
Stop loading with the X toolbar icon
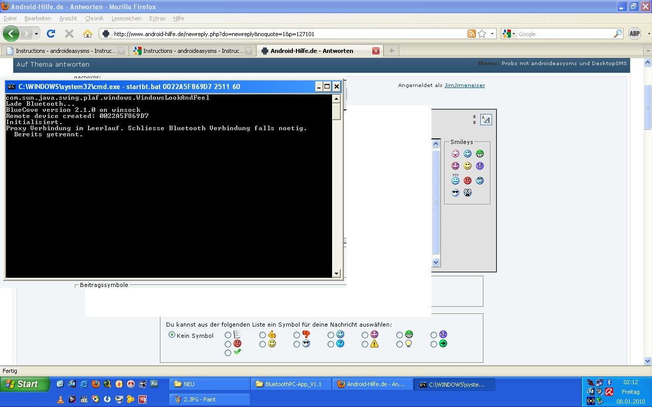[x=69, y=34]
